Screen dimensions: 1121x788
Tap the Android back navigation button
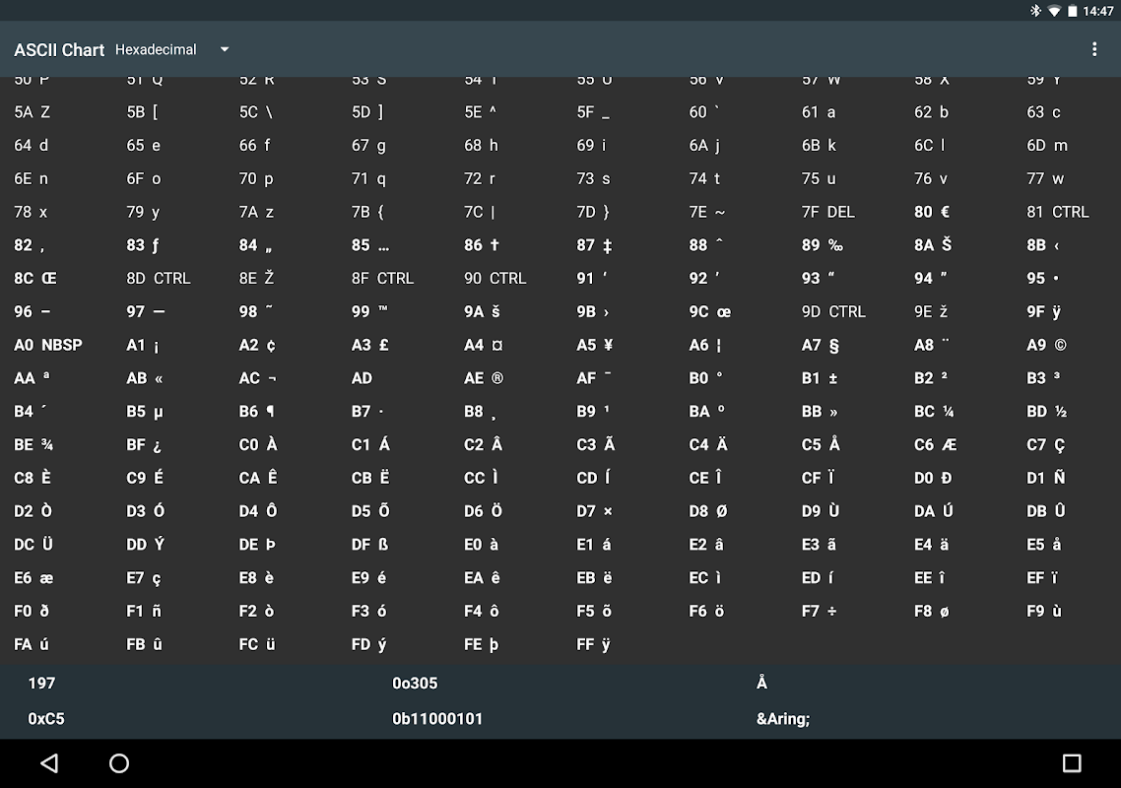(49, 763)
